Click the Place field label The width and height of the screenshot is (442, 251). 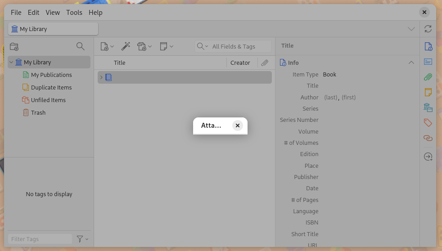click(x=311, y=166)
